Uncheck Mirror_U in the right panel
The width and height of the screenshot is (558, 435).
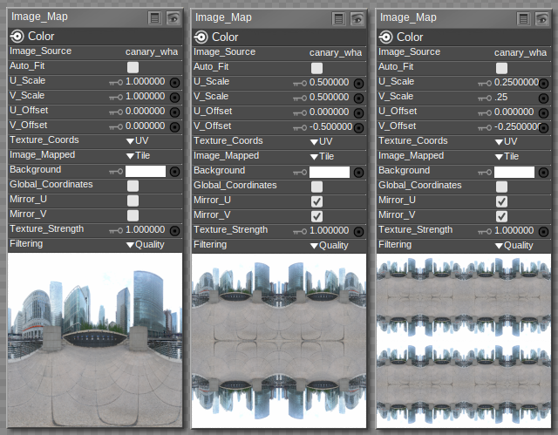(501, 201)
